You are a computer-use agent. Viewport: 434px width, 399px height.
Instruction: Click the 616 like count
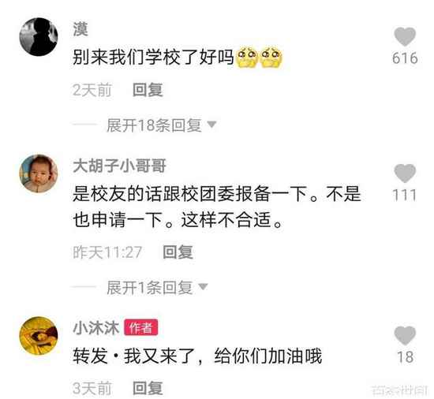pyautogui.click(x=405, y=58)
